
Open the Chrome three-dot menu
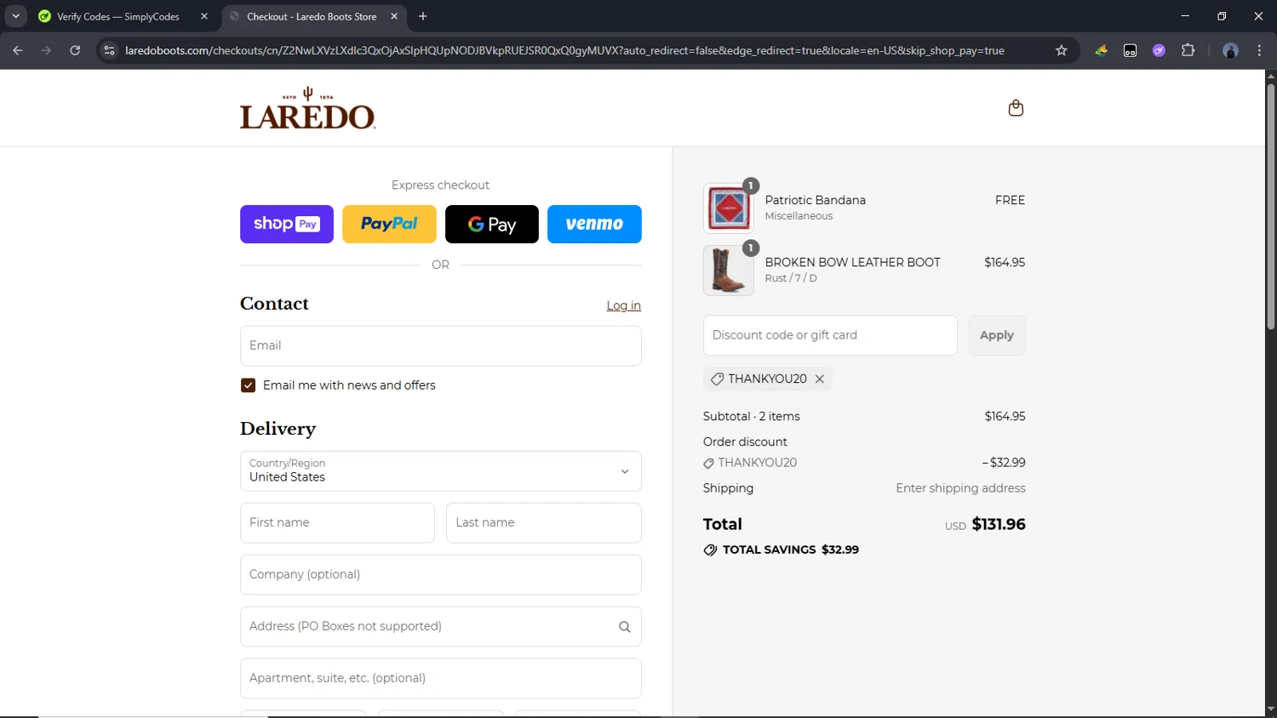pos(1260,50)
